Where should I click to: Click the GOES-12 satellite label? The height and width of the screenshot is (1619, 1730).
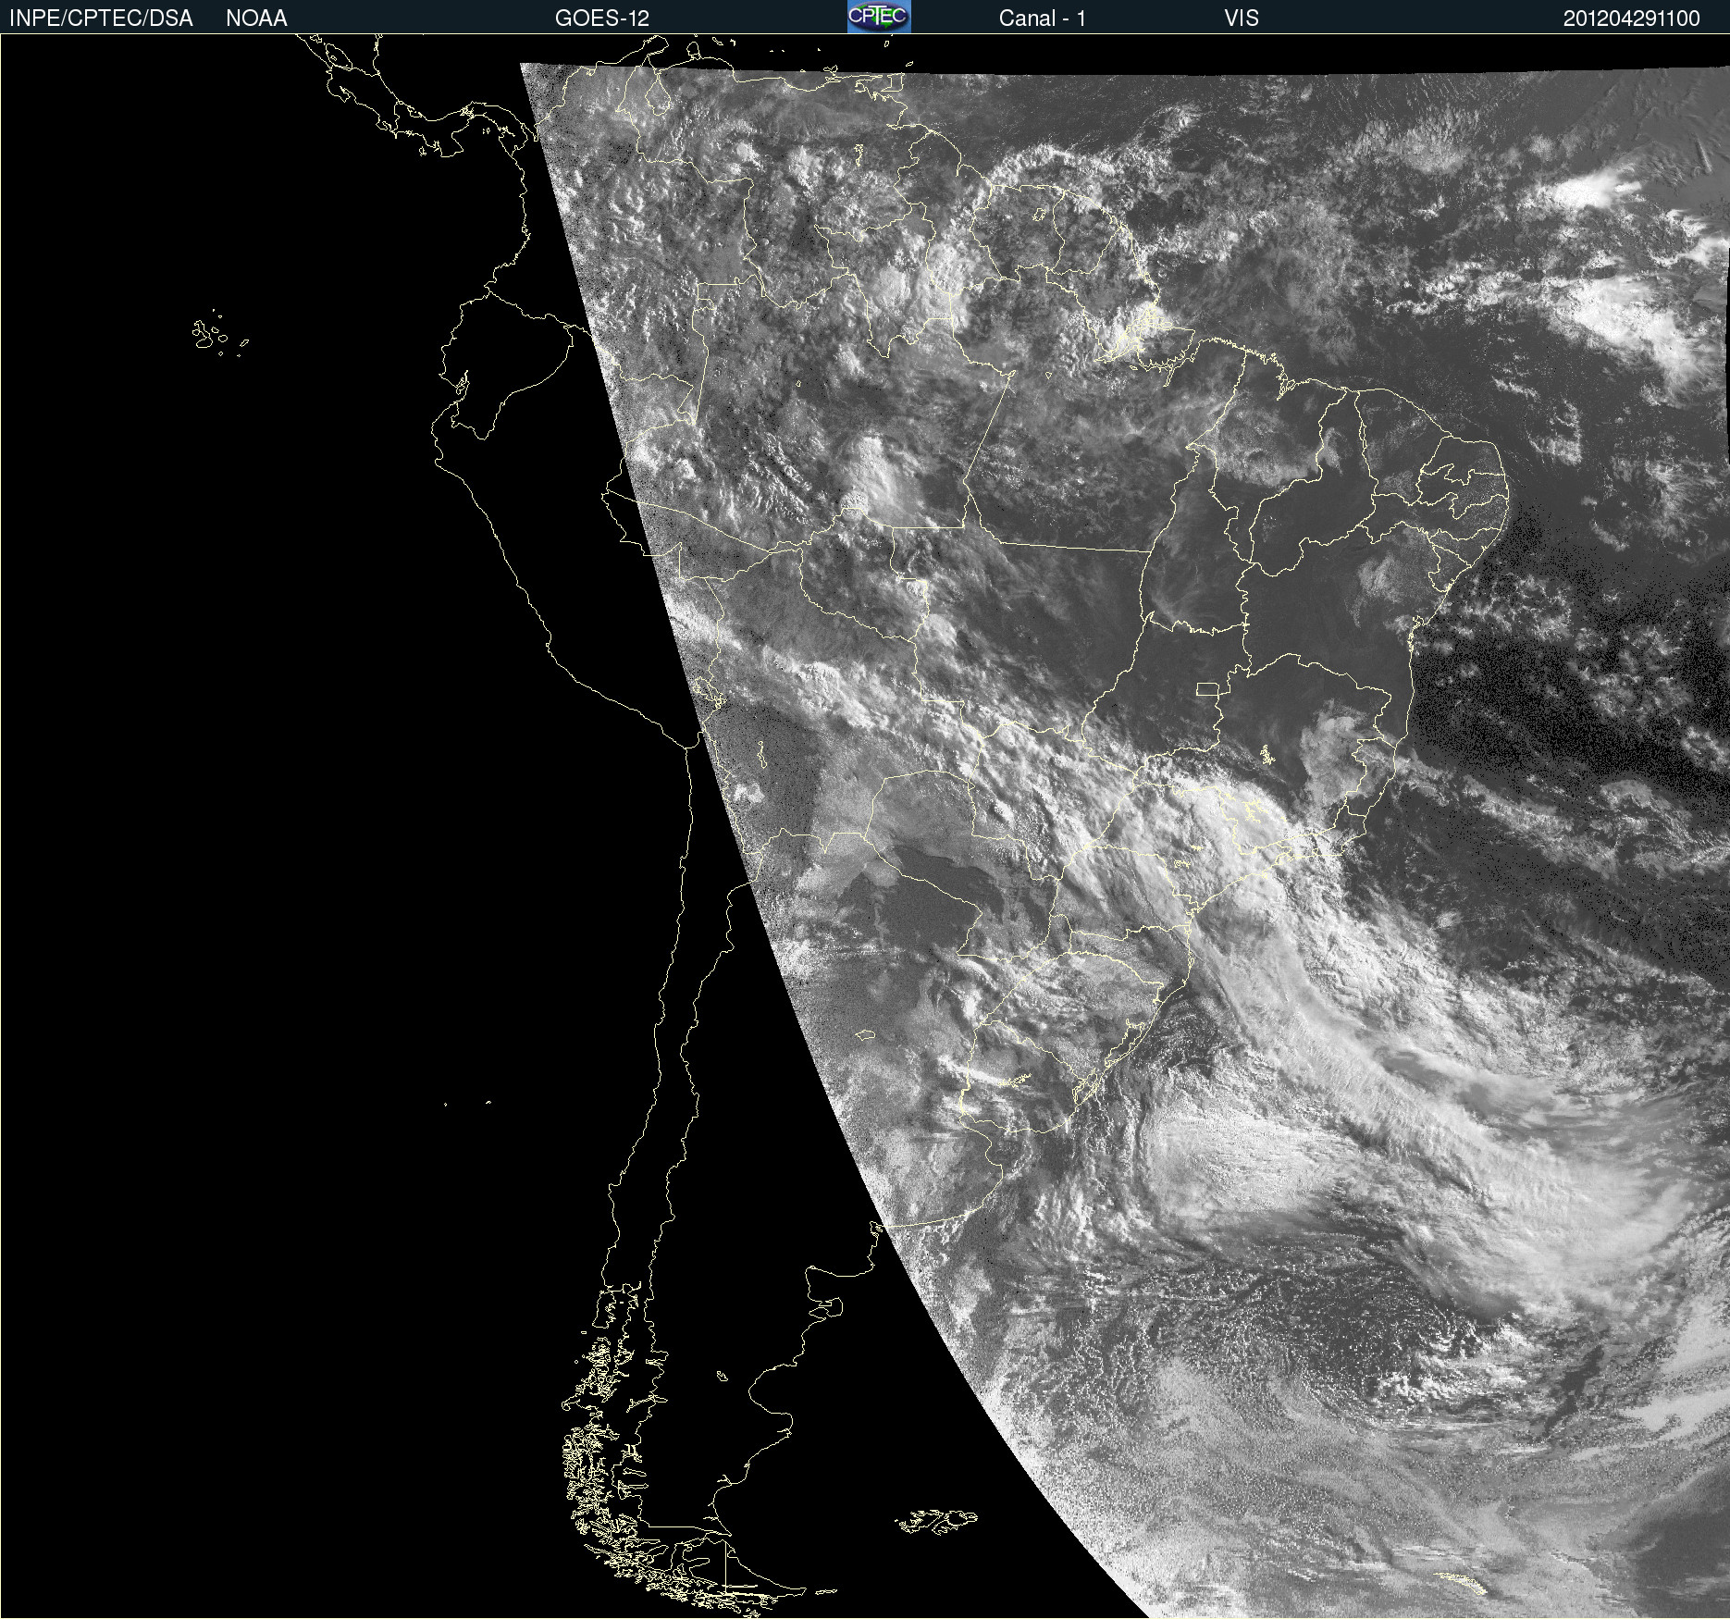coord(602,19)
